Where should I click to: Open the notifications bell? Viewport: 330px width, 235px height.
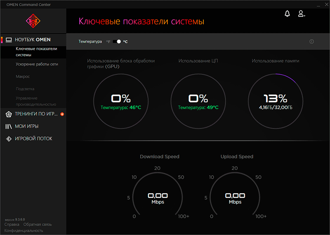(287, 14)
